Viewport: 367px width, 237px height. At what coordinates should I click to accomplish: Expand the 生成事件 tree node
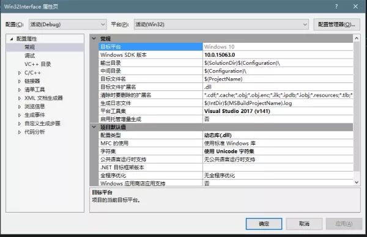(20, 115)
